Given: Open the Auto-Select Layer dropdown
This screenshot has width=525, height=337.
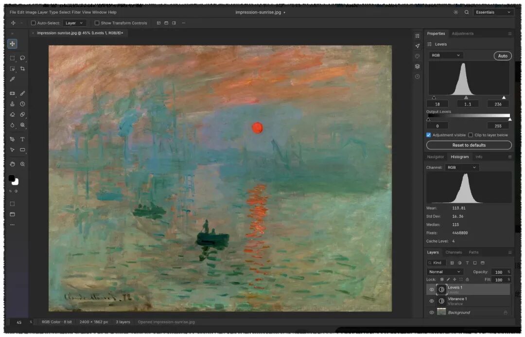Looking at the screenshot, I should click(74, 23).
